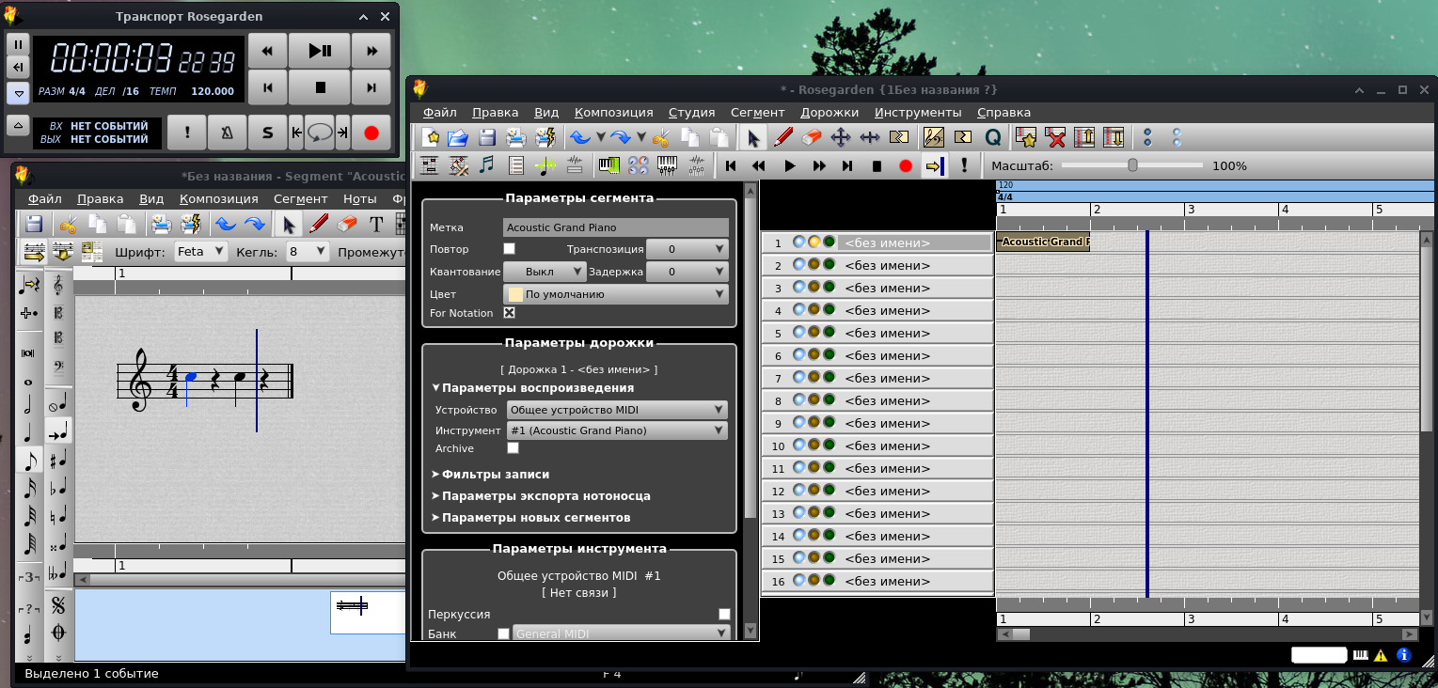The width and height of the screenshot is (1438, 688).
Task: Click the loop button in Transport
Action: tap(320, 133)
